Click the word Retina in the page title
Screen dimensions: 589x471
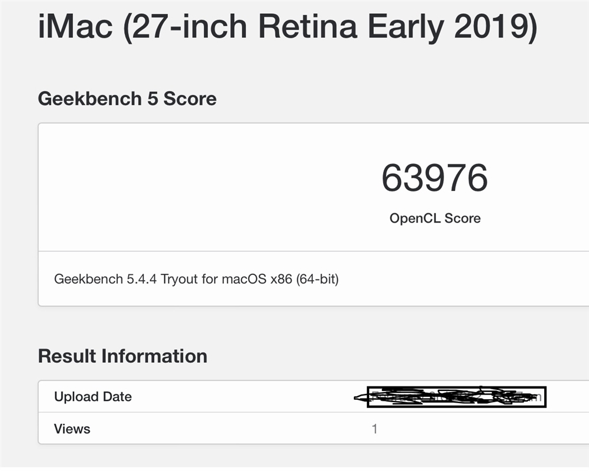pyautogui.click(x=308, y=26)
